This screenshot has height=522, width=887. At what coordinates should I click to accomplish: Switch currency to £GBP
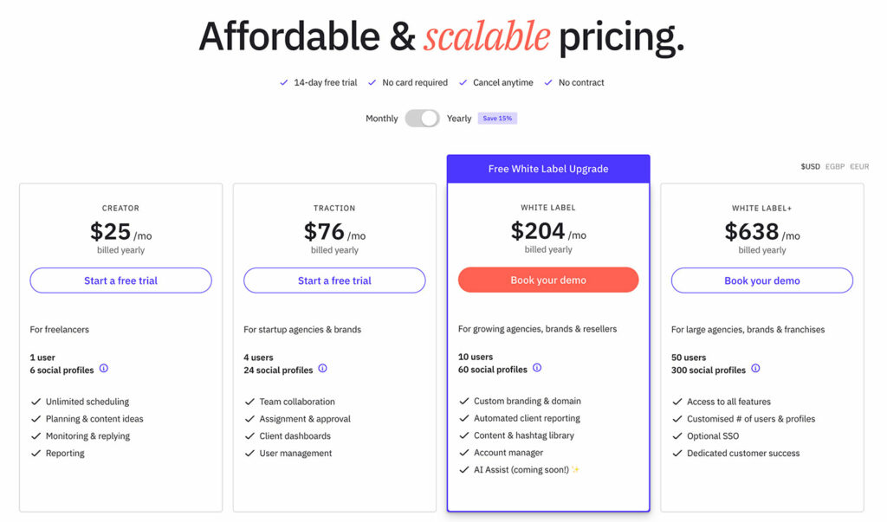pos(835,166)
